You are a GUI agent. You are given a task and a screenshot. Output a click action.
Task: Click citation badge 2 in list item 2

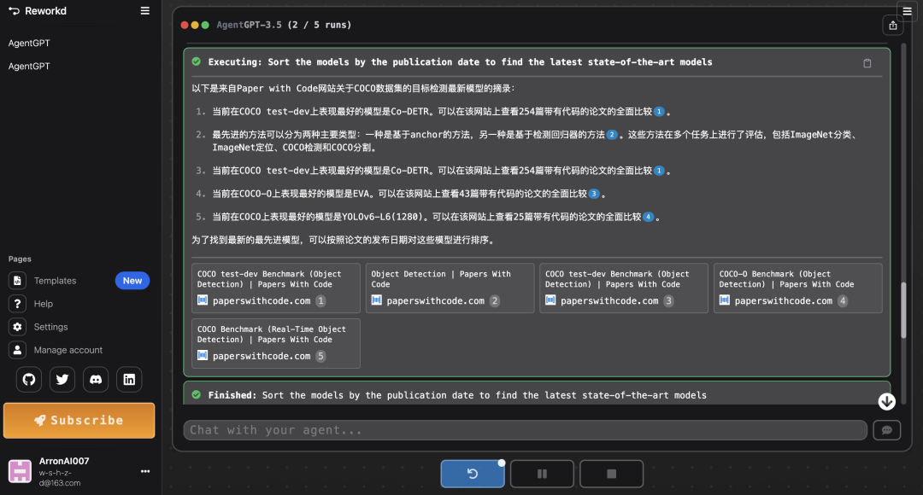pyautogui.click(x=612, y=135)
